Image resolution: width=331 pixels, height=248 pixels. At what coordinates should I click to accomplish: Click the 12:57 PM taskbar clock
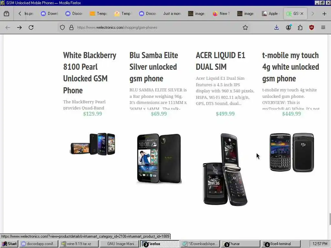[320, 244]
